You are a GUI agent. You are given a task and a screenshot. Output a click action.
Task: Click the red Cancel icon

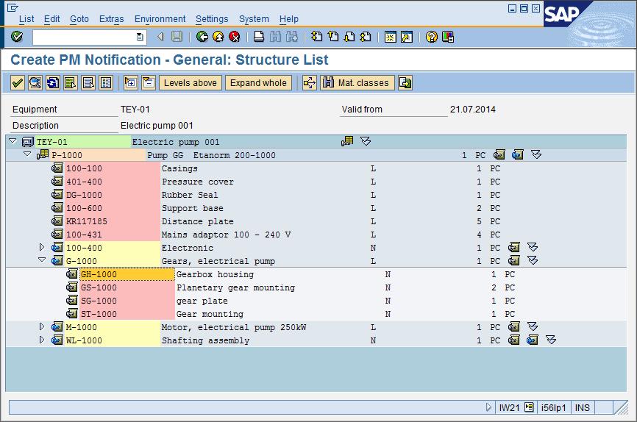[235, 37]
